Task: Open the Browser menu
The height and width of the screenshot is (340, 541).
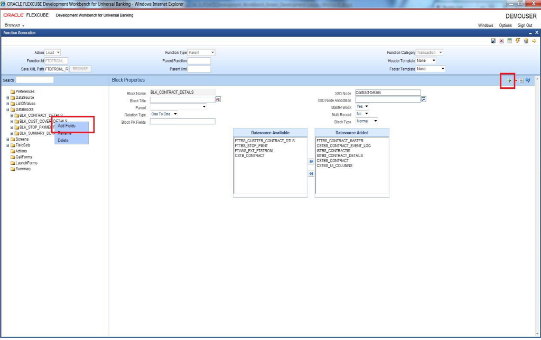Action: [14, 25]
